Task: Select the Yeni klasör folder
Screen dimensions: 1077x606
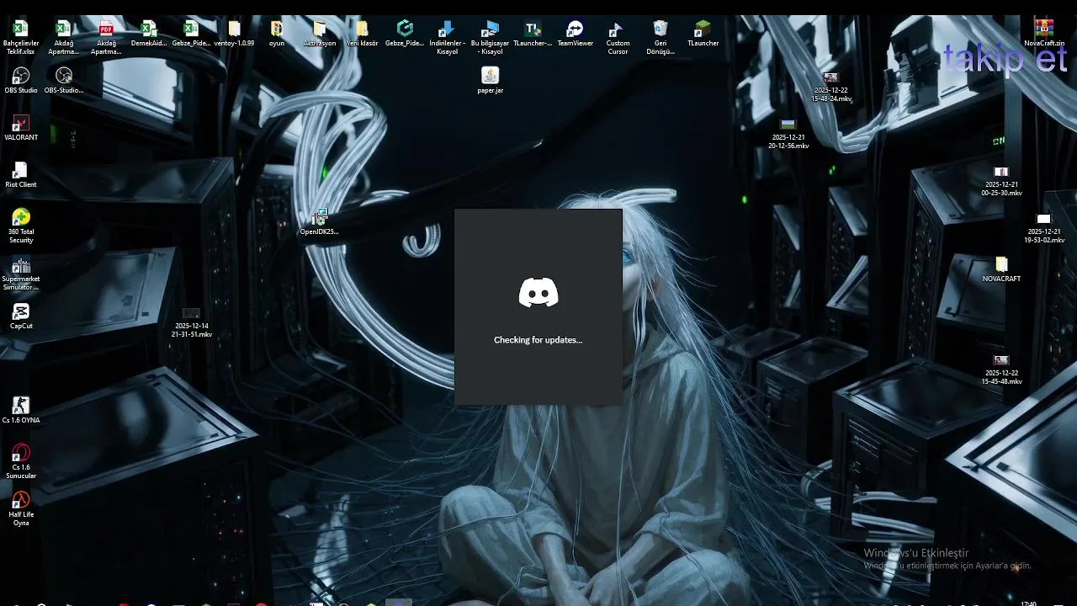Action: click(x=362, y=29)
